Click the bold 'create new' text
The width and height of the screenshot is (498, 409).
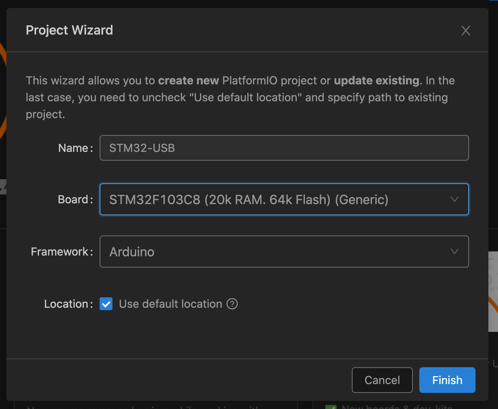pos(188,80)
